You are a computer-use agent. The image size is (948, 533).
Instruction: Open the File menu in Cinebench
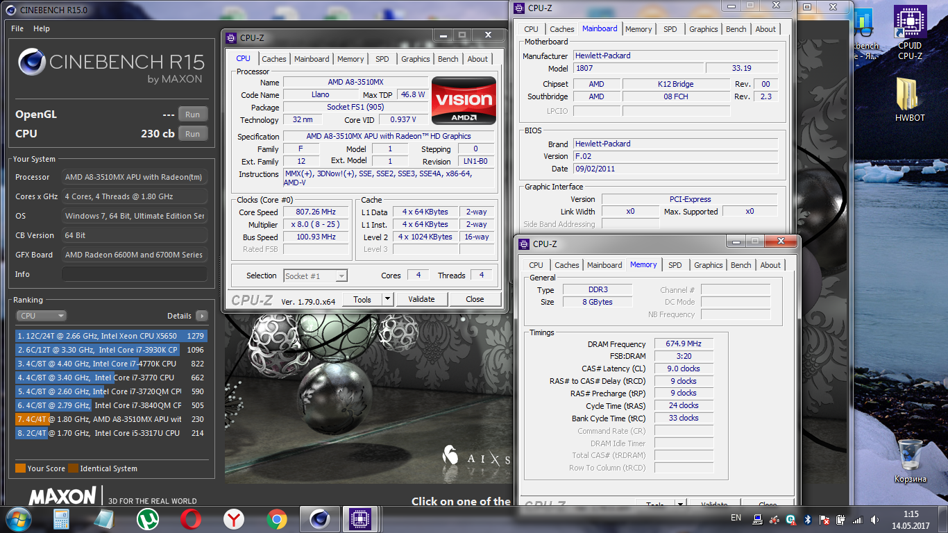17,28
